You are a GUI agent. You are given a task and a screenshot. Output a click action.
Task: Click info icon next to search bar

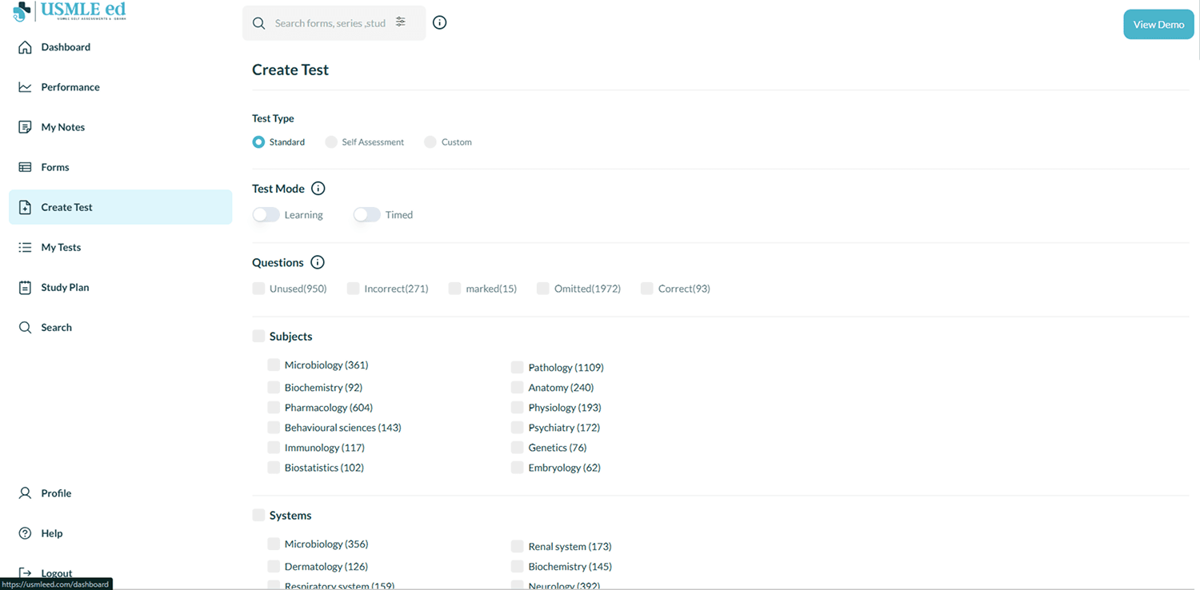439,22
